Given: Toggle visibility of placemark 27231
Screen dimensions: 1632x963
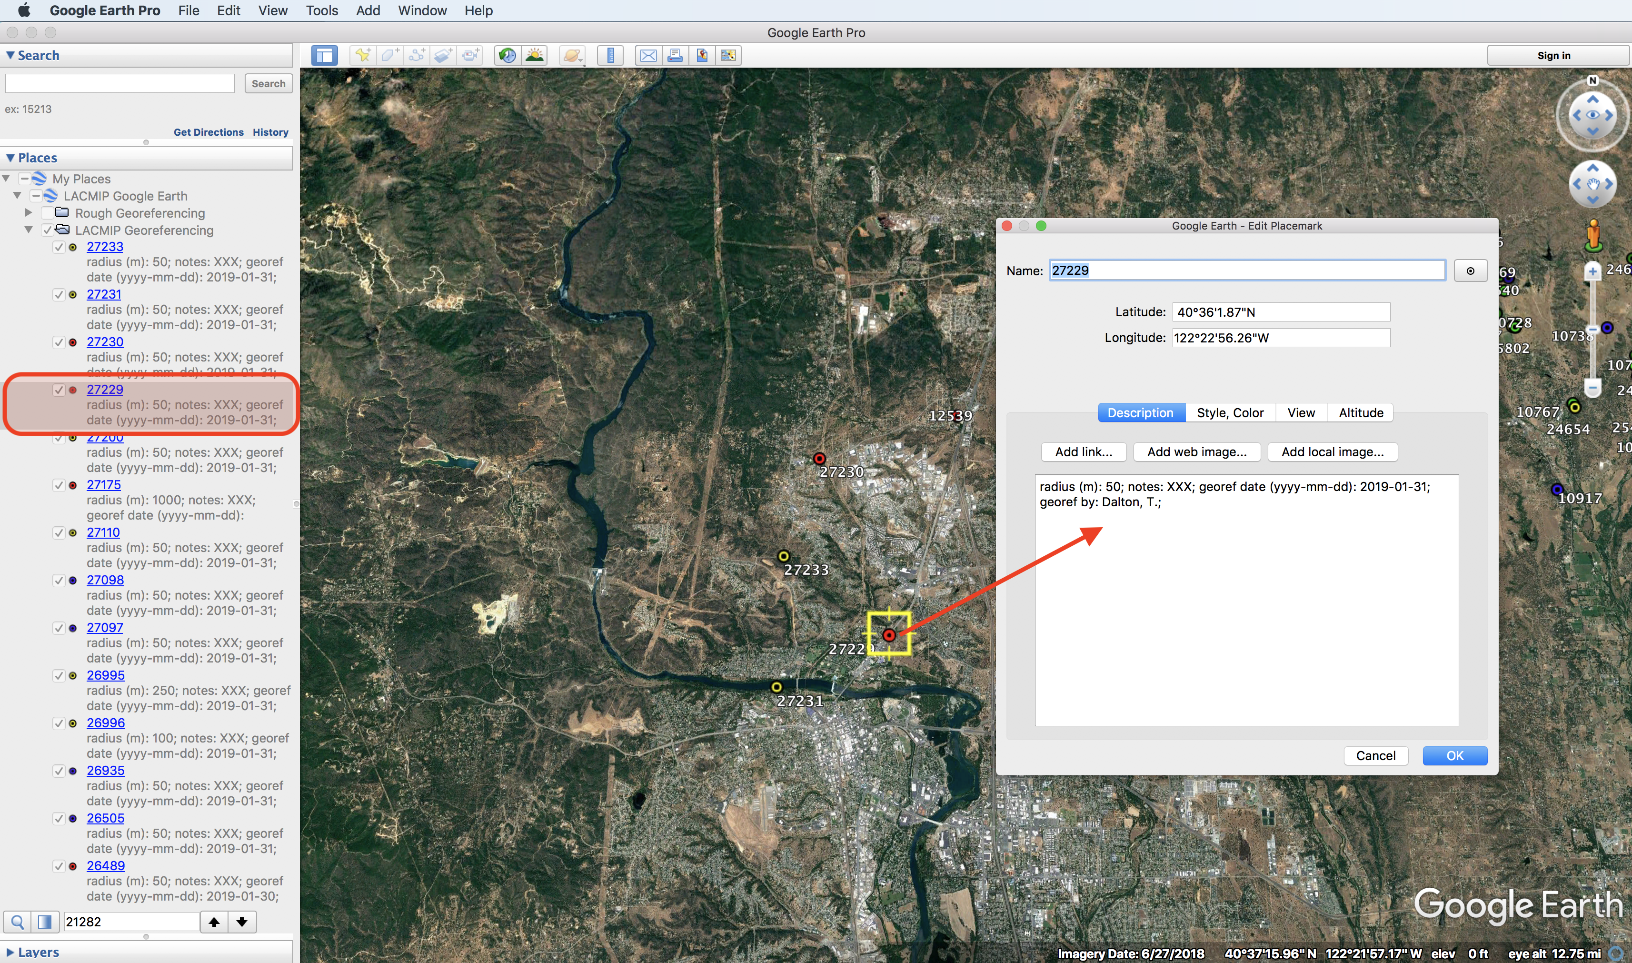Looking at the screenshot, I should pos(60,295).
